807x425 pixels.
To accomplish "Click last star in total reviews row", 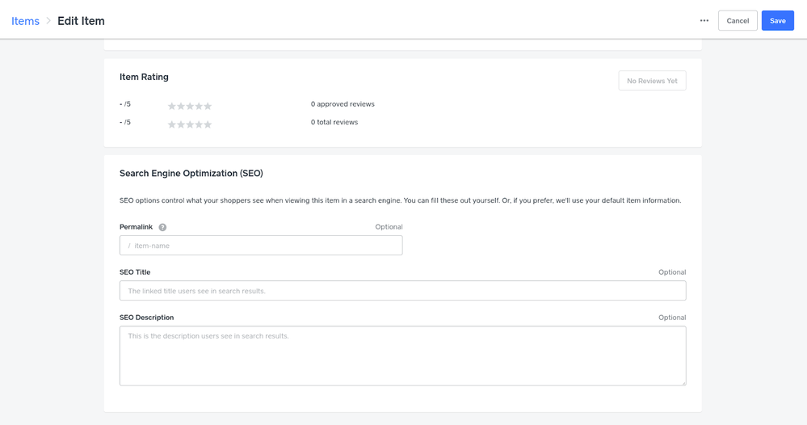I will tap(208, 125).
